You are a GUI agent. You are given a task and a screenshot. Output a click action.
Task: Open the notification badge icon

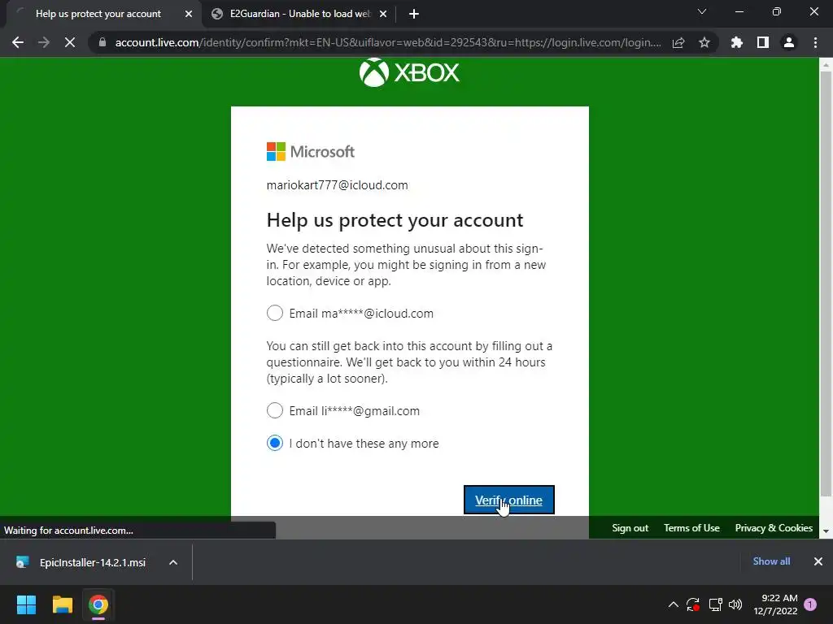(810, 604)
